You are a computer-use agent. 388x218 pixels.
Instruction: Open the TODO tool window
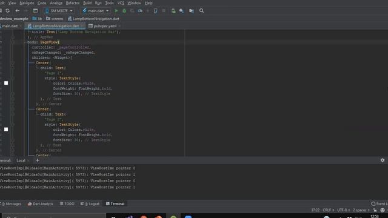click(x=67, y=204)
